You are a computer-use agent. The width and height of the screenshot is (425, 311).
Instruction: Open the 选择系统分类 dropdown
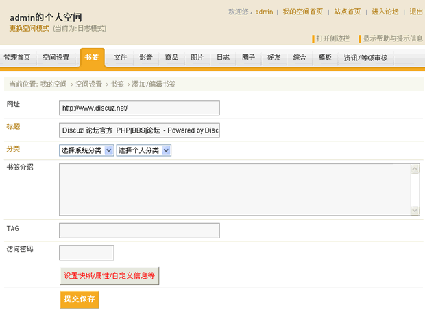coord(86,150)
